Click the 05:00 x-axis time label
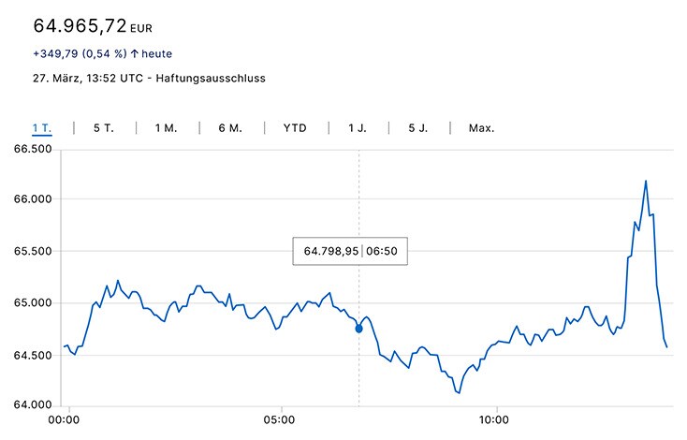Screen dimensions: 687x440 coord(281,420)
